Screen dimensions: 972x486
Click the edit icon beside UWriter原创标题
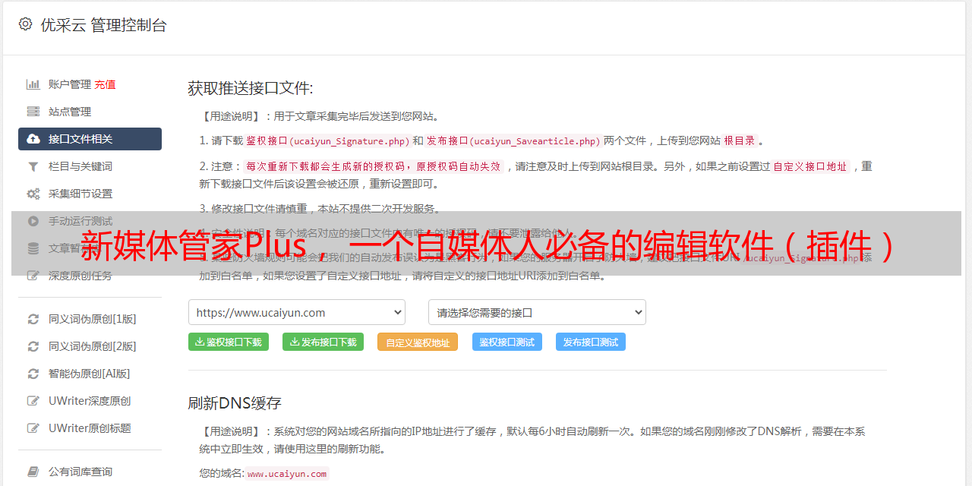coord(33,428)
